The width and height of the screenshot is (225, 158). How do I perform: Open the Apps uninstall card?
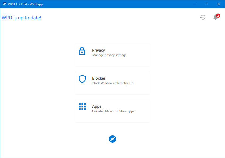pyautogui.click(x=112, y=111)
